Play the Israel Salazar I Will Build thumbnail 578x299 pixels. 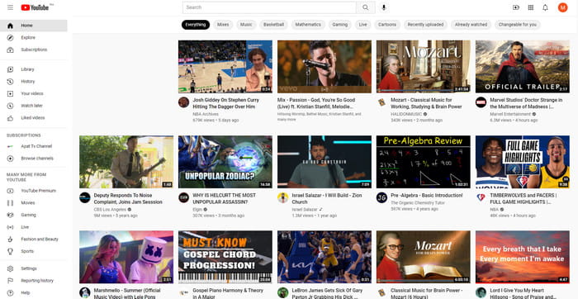click(x=325, y=162)
